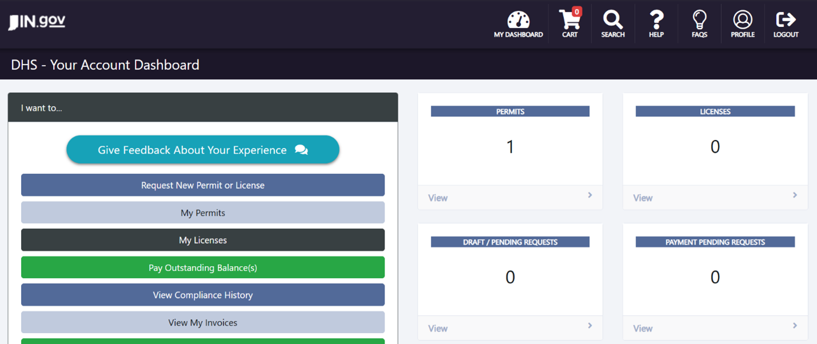Open View My Invoices
Screen dimensions: 817x344
[203, 322]
